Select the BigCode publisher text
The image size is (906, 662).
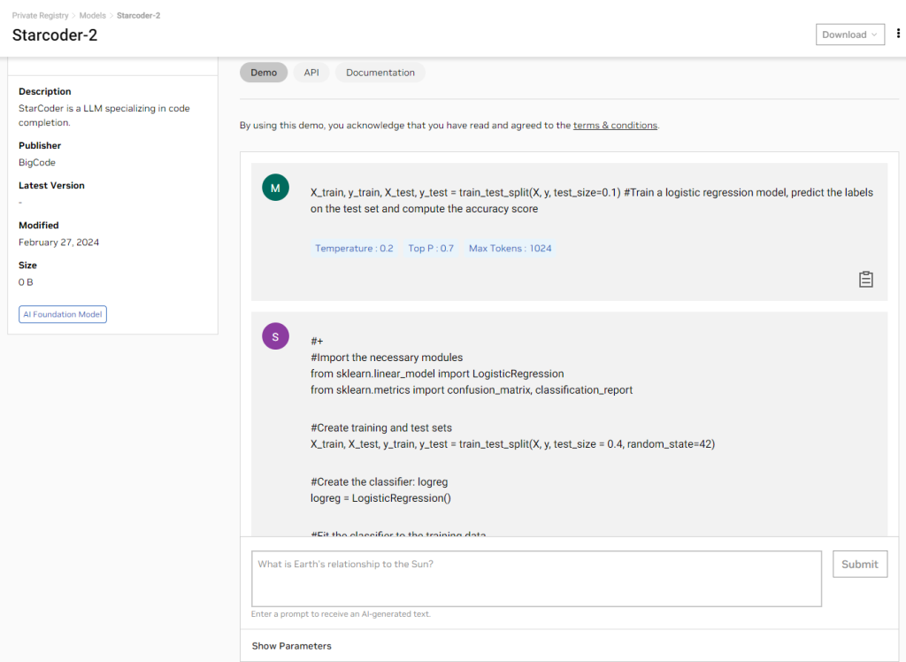(x=37, y=163)
